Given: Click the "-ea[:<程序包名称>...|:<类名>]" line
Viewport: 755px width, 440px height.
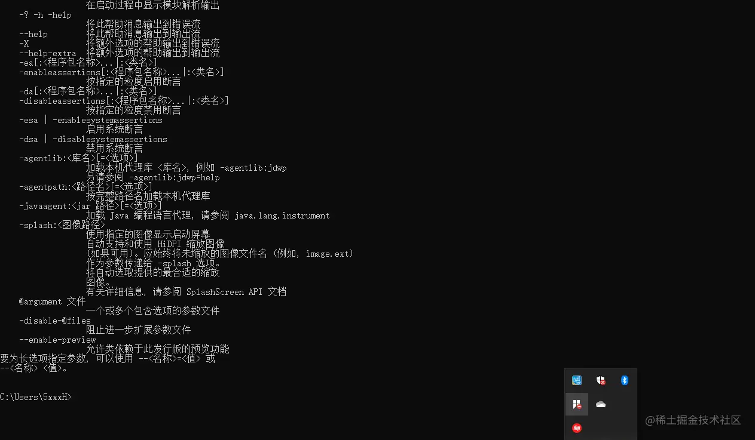Looking at the screenshot, I should pos(88,63).
